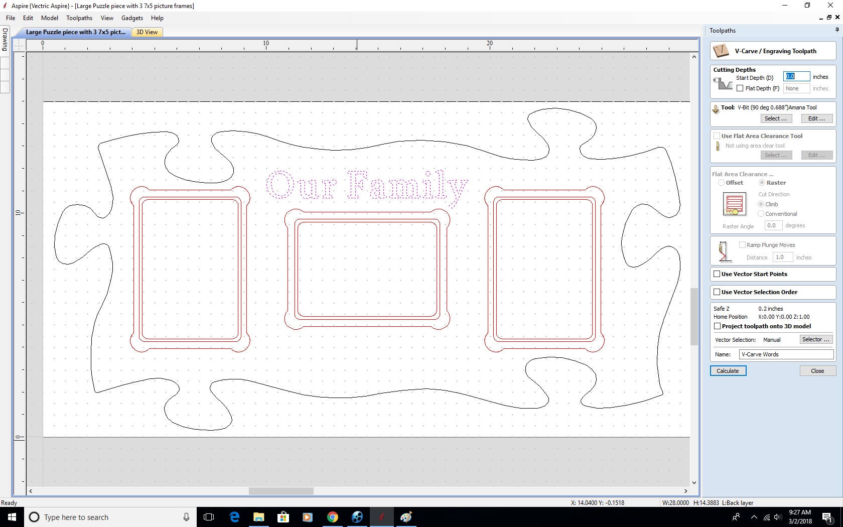Enable Use Flat Area Clearance Tool
Screen dimensions: 843x527
point(717,136)
